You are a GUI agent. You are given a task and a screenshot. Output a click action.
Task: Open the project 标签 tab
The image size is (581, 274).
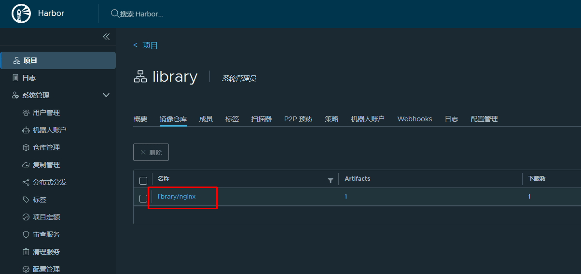click(x=232, y=119)
